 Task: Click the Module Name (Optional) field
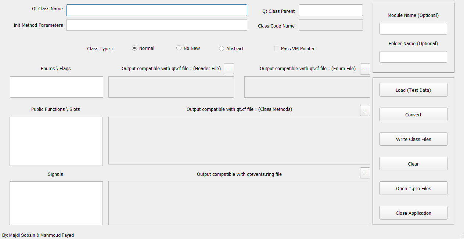point(413,28)
